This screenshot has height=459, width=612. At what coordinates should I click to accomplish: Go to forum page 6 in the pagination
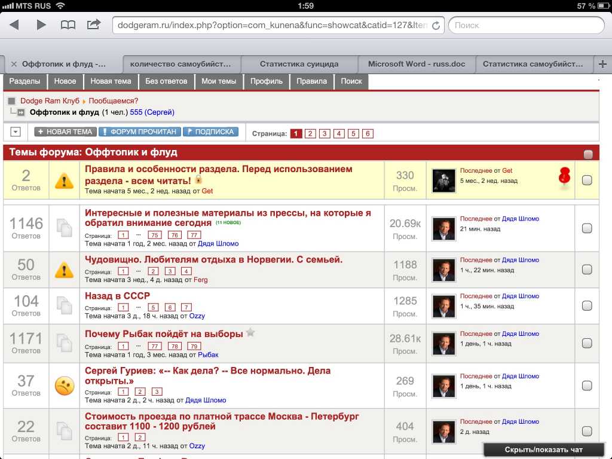(x=368, y=133)
